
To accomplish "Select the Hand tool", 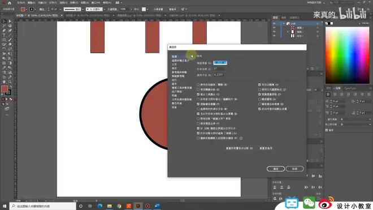I will [x=4, y=82].
